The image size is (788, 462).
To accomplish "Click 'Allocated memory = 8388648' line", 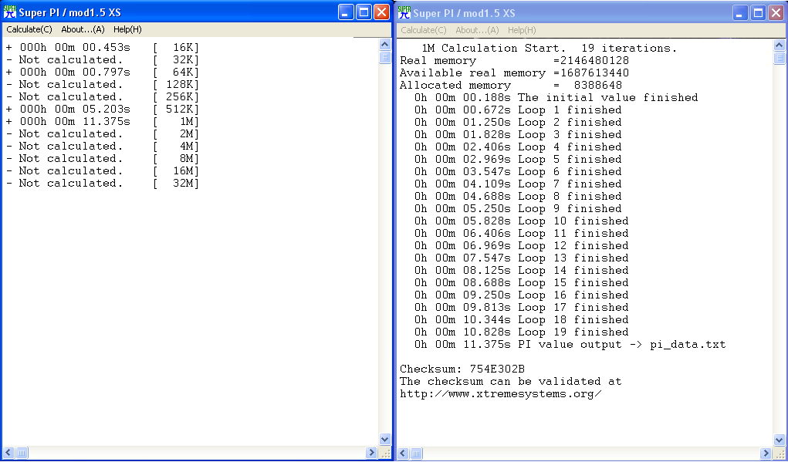I will point(511,86).
